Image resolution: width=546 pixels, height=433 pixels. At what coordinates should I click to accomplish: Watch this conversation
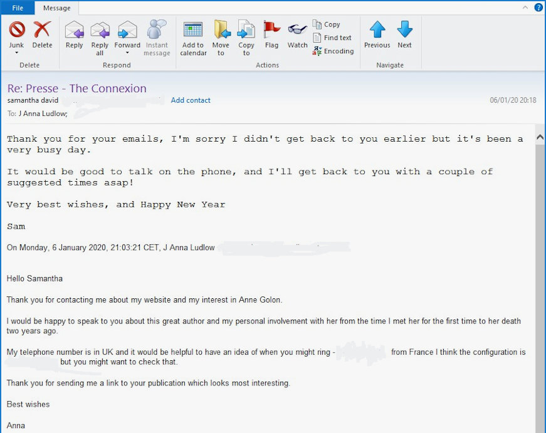click(x=297, y=30)
